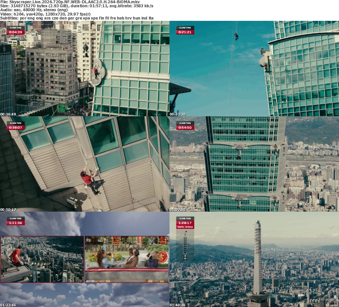Image resolution: width=339 pixels, height=307 pixels.
Task: Click the 00:50:17 timestamp label
Action: point(8,210)
